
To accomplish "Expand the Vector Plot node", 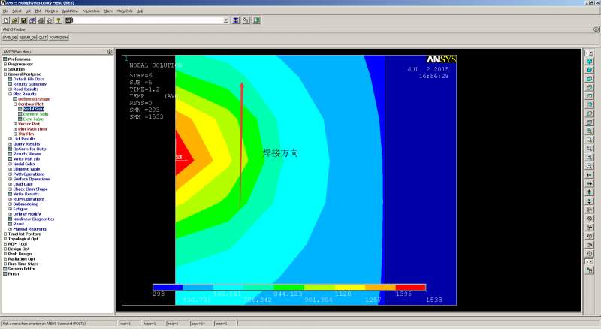I will [15, 124].
